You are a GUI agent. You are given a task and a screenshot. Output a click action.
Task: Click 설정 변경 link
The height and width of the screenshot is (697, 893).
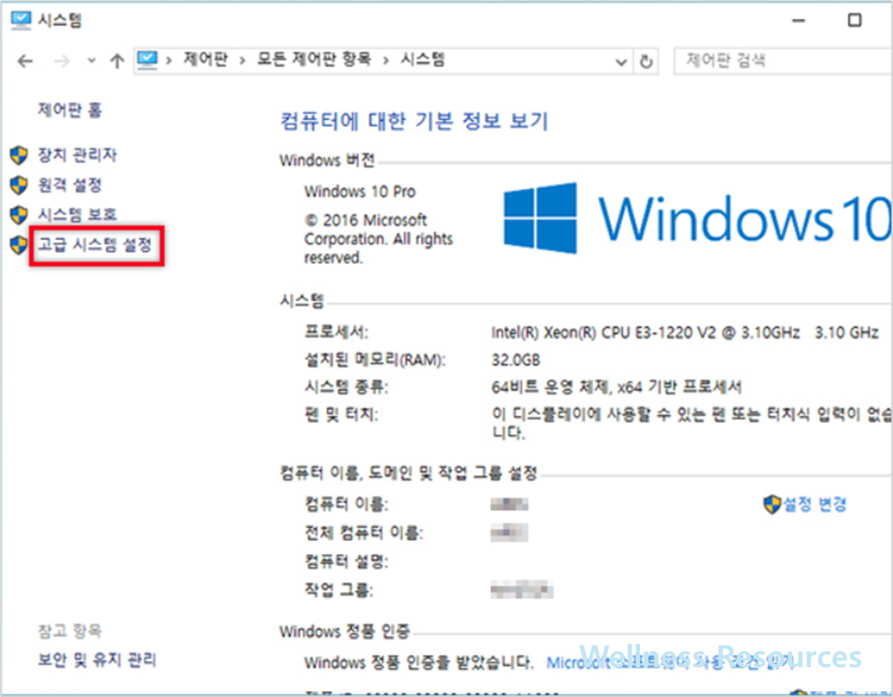pos(815,504)
